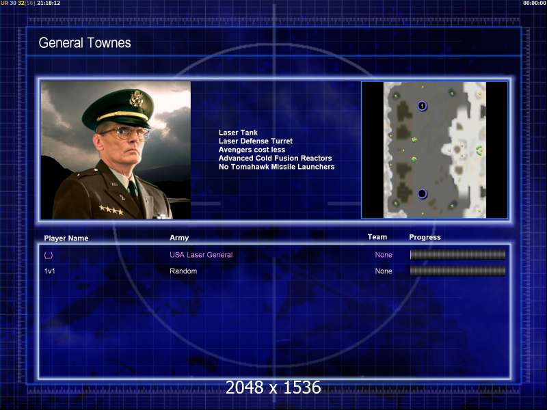Click the Laser Defense Turret text
Viewport: 547px width, 410px height.
tap(255, 141)
